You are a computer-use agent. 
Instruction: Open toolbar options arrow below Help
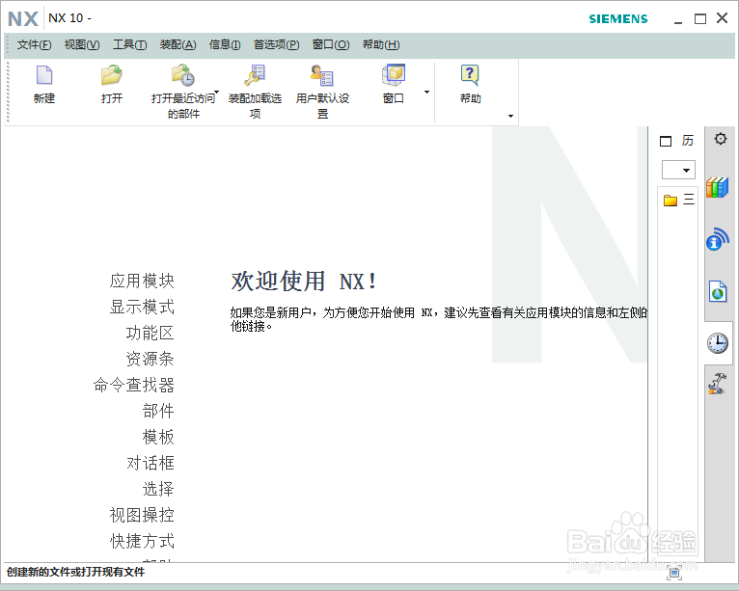pos(510,116)
